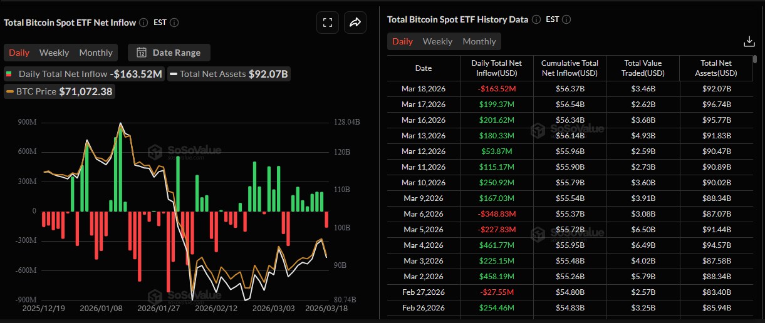
Task: Select Monthly tab in history table
Action: 479,41
